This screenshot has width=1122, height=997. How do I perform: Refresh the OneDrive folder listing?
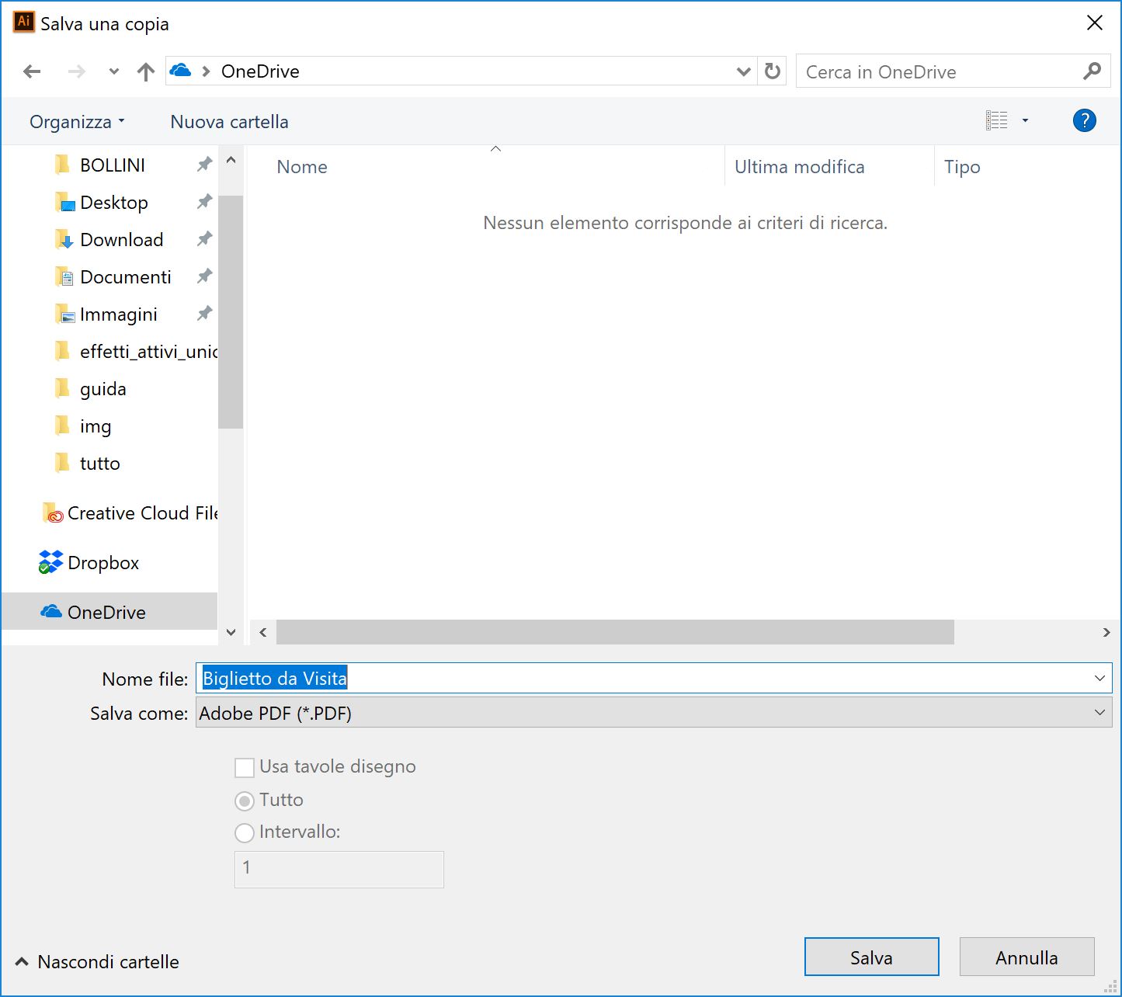coord(772,71)
